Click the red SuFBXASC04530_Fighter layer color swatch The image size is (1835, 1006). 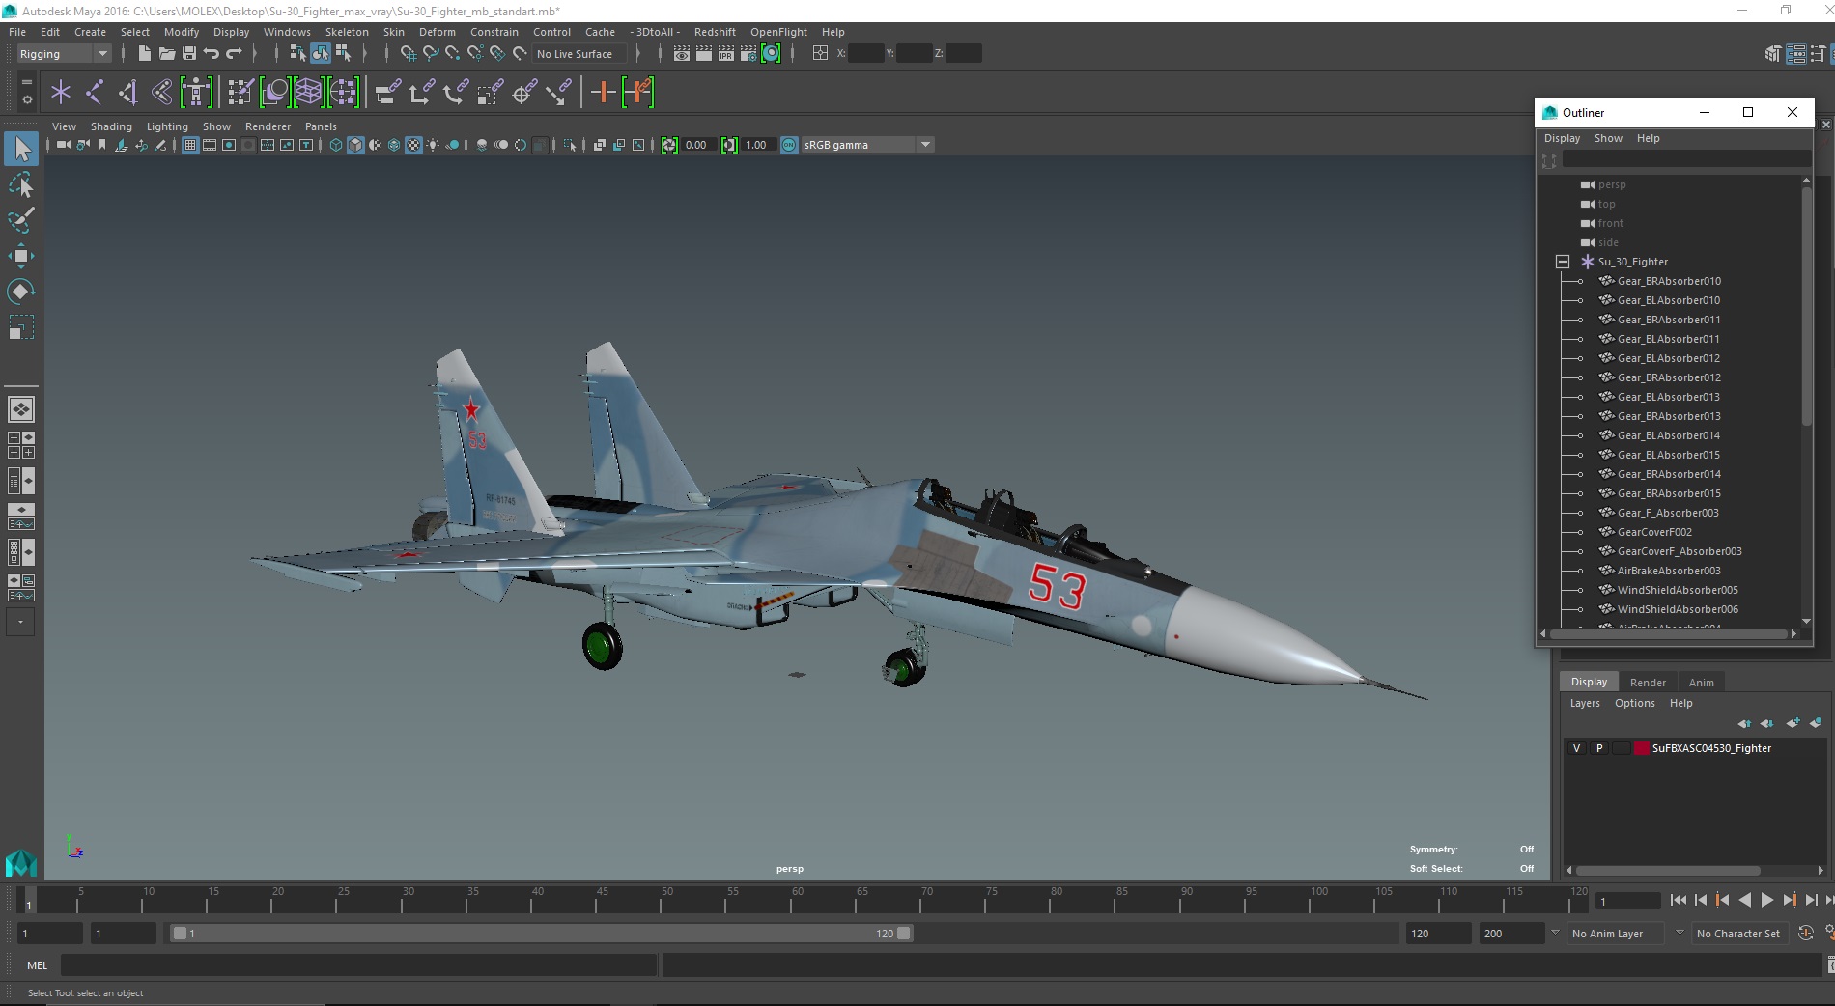(x=1642, y=748)
